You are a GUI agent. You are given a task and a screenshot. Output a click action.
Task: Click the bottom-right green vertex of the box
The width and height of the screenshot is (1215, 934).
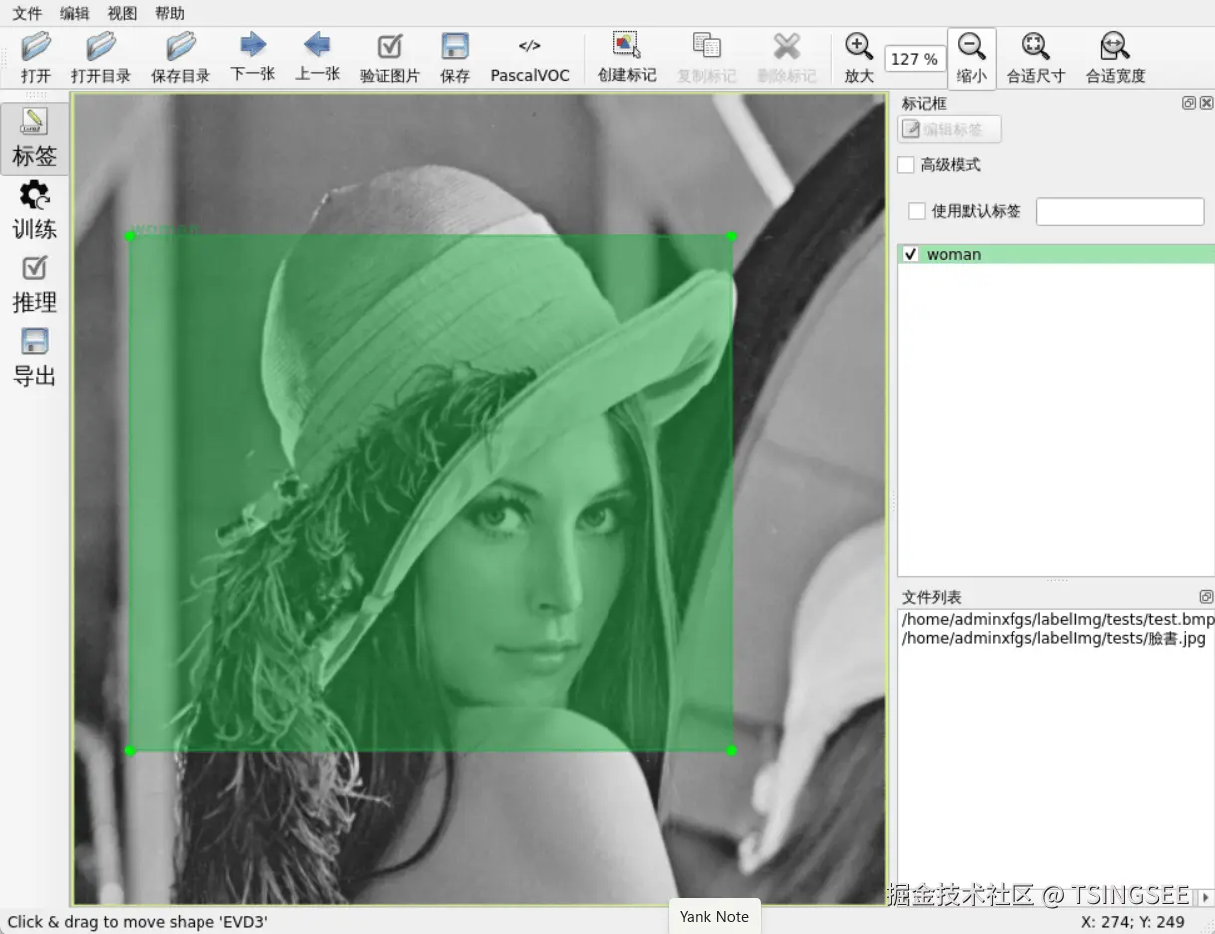(732, 750)
